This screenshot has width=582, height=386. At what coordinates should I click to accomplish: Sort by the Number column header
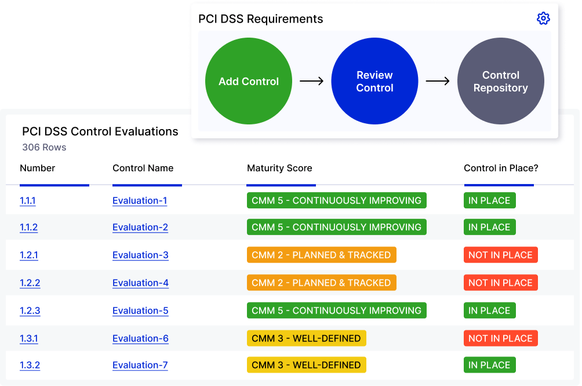point(37,168)
